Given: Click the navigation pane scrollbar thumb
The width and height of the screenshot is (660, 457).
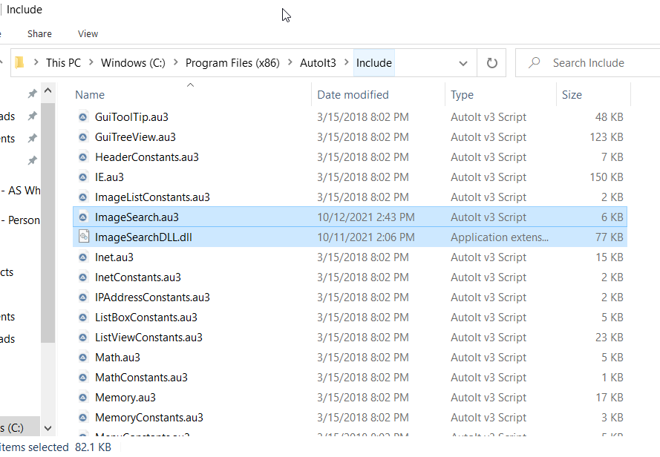Looking at the screenshot, I should tap(48, 223).
